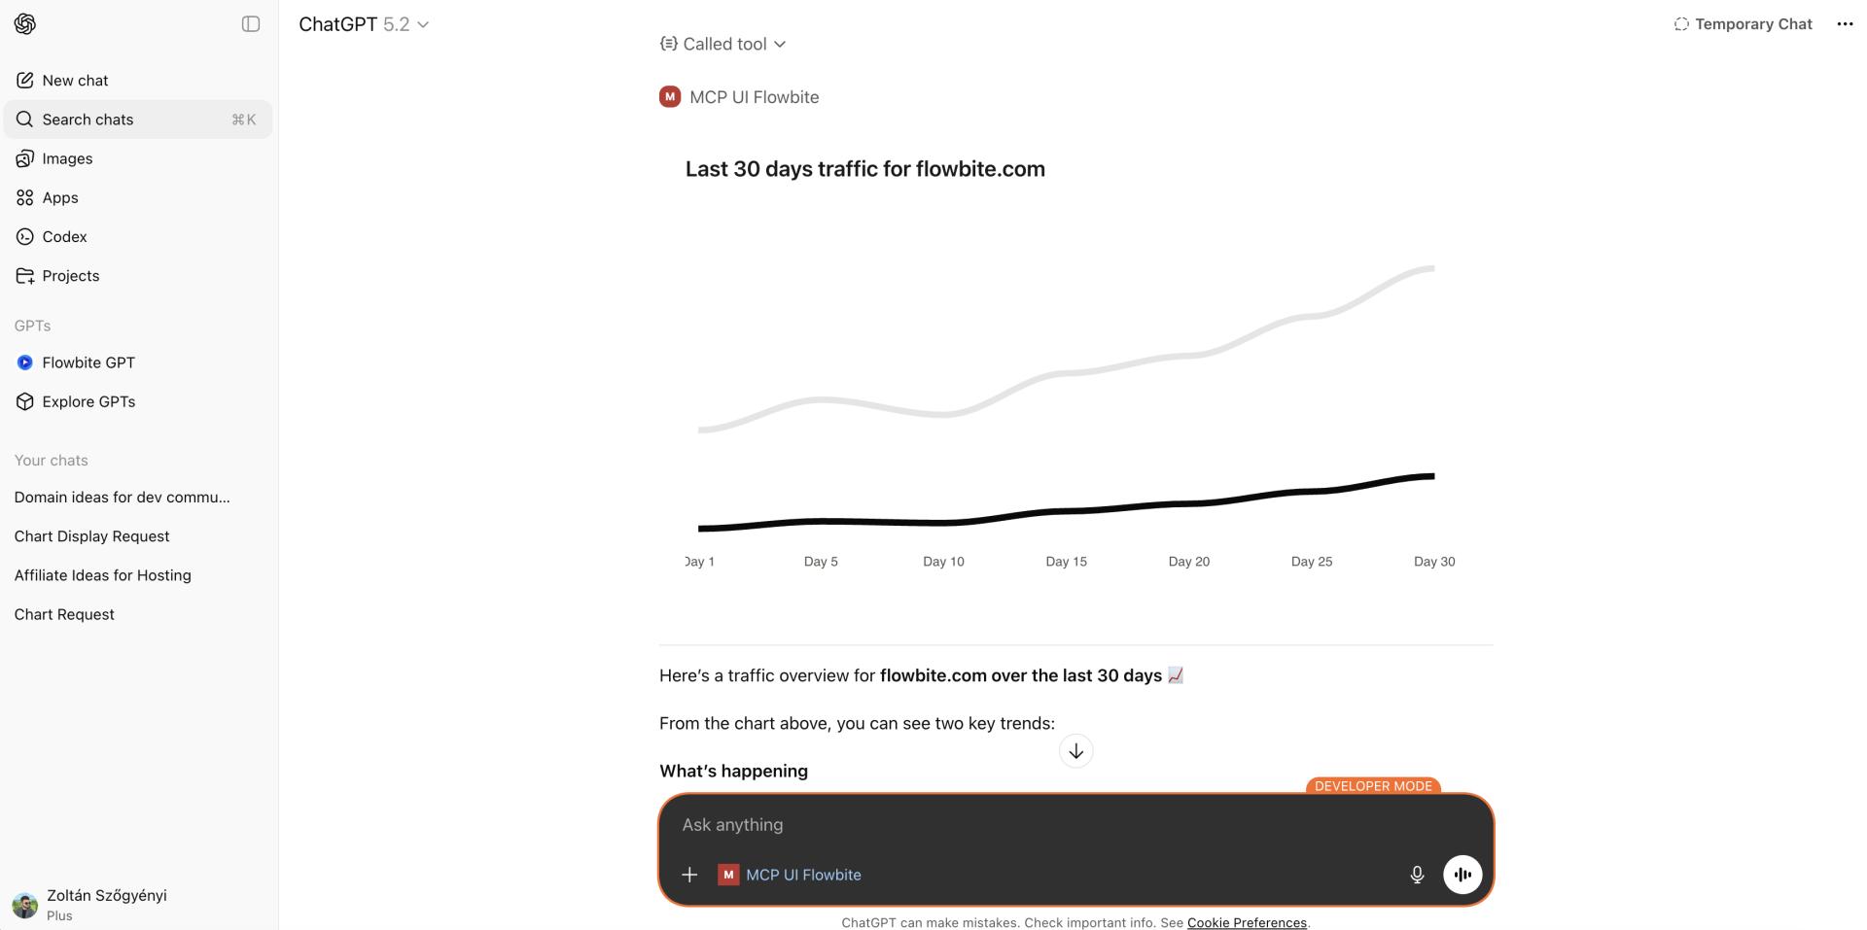Open the Cookie Preferences link

[x=1247, y=922]
